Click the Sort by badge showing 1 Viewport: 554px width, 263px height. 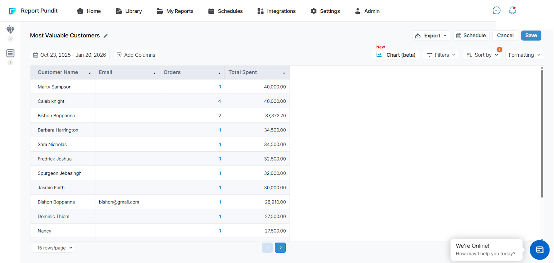click(x=500, y=49)
